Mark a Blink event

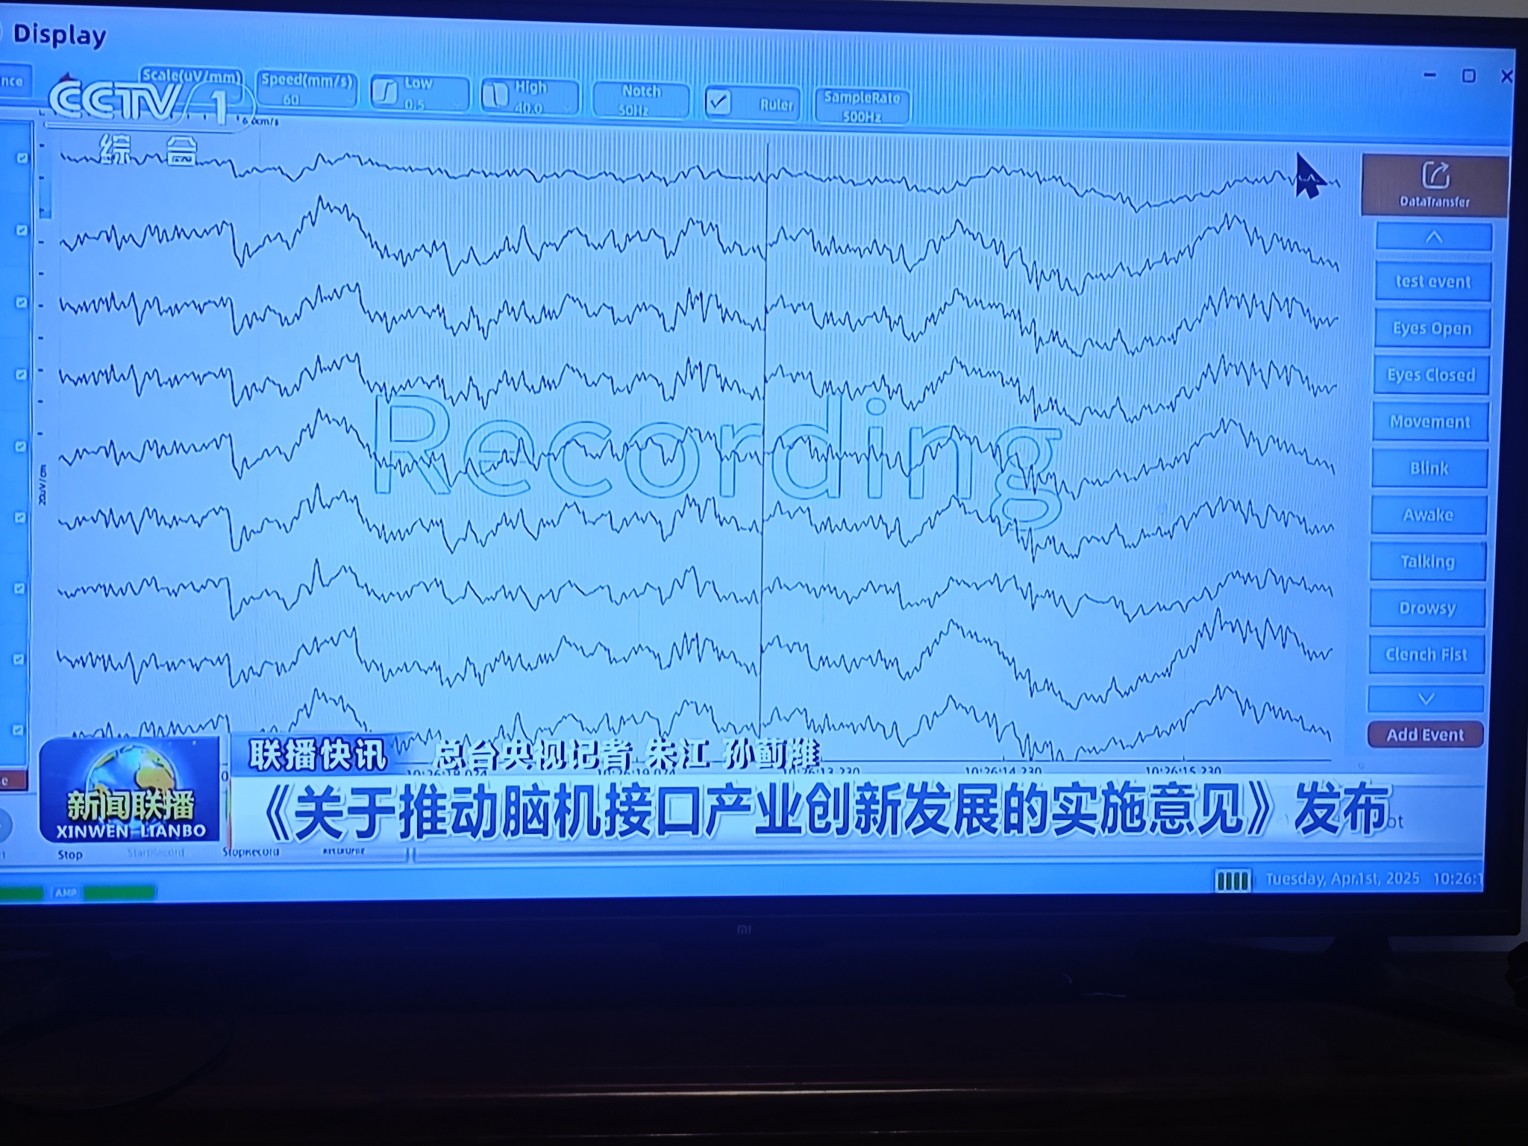click(x=1430, y=468)
